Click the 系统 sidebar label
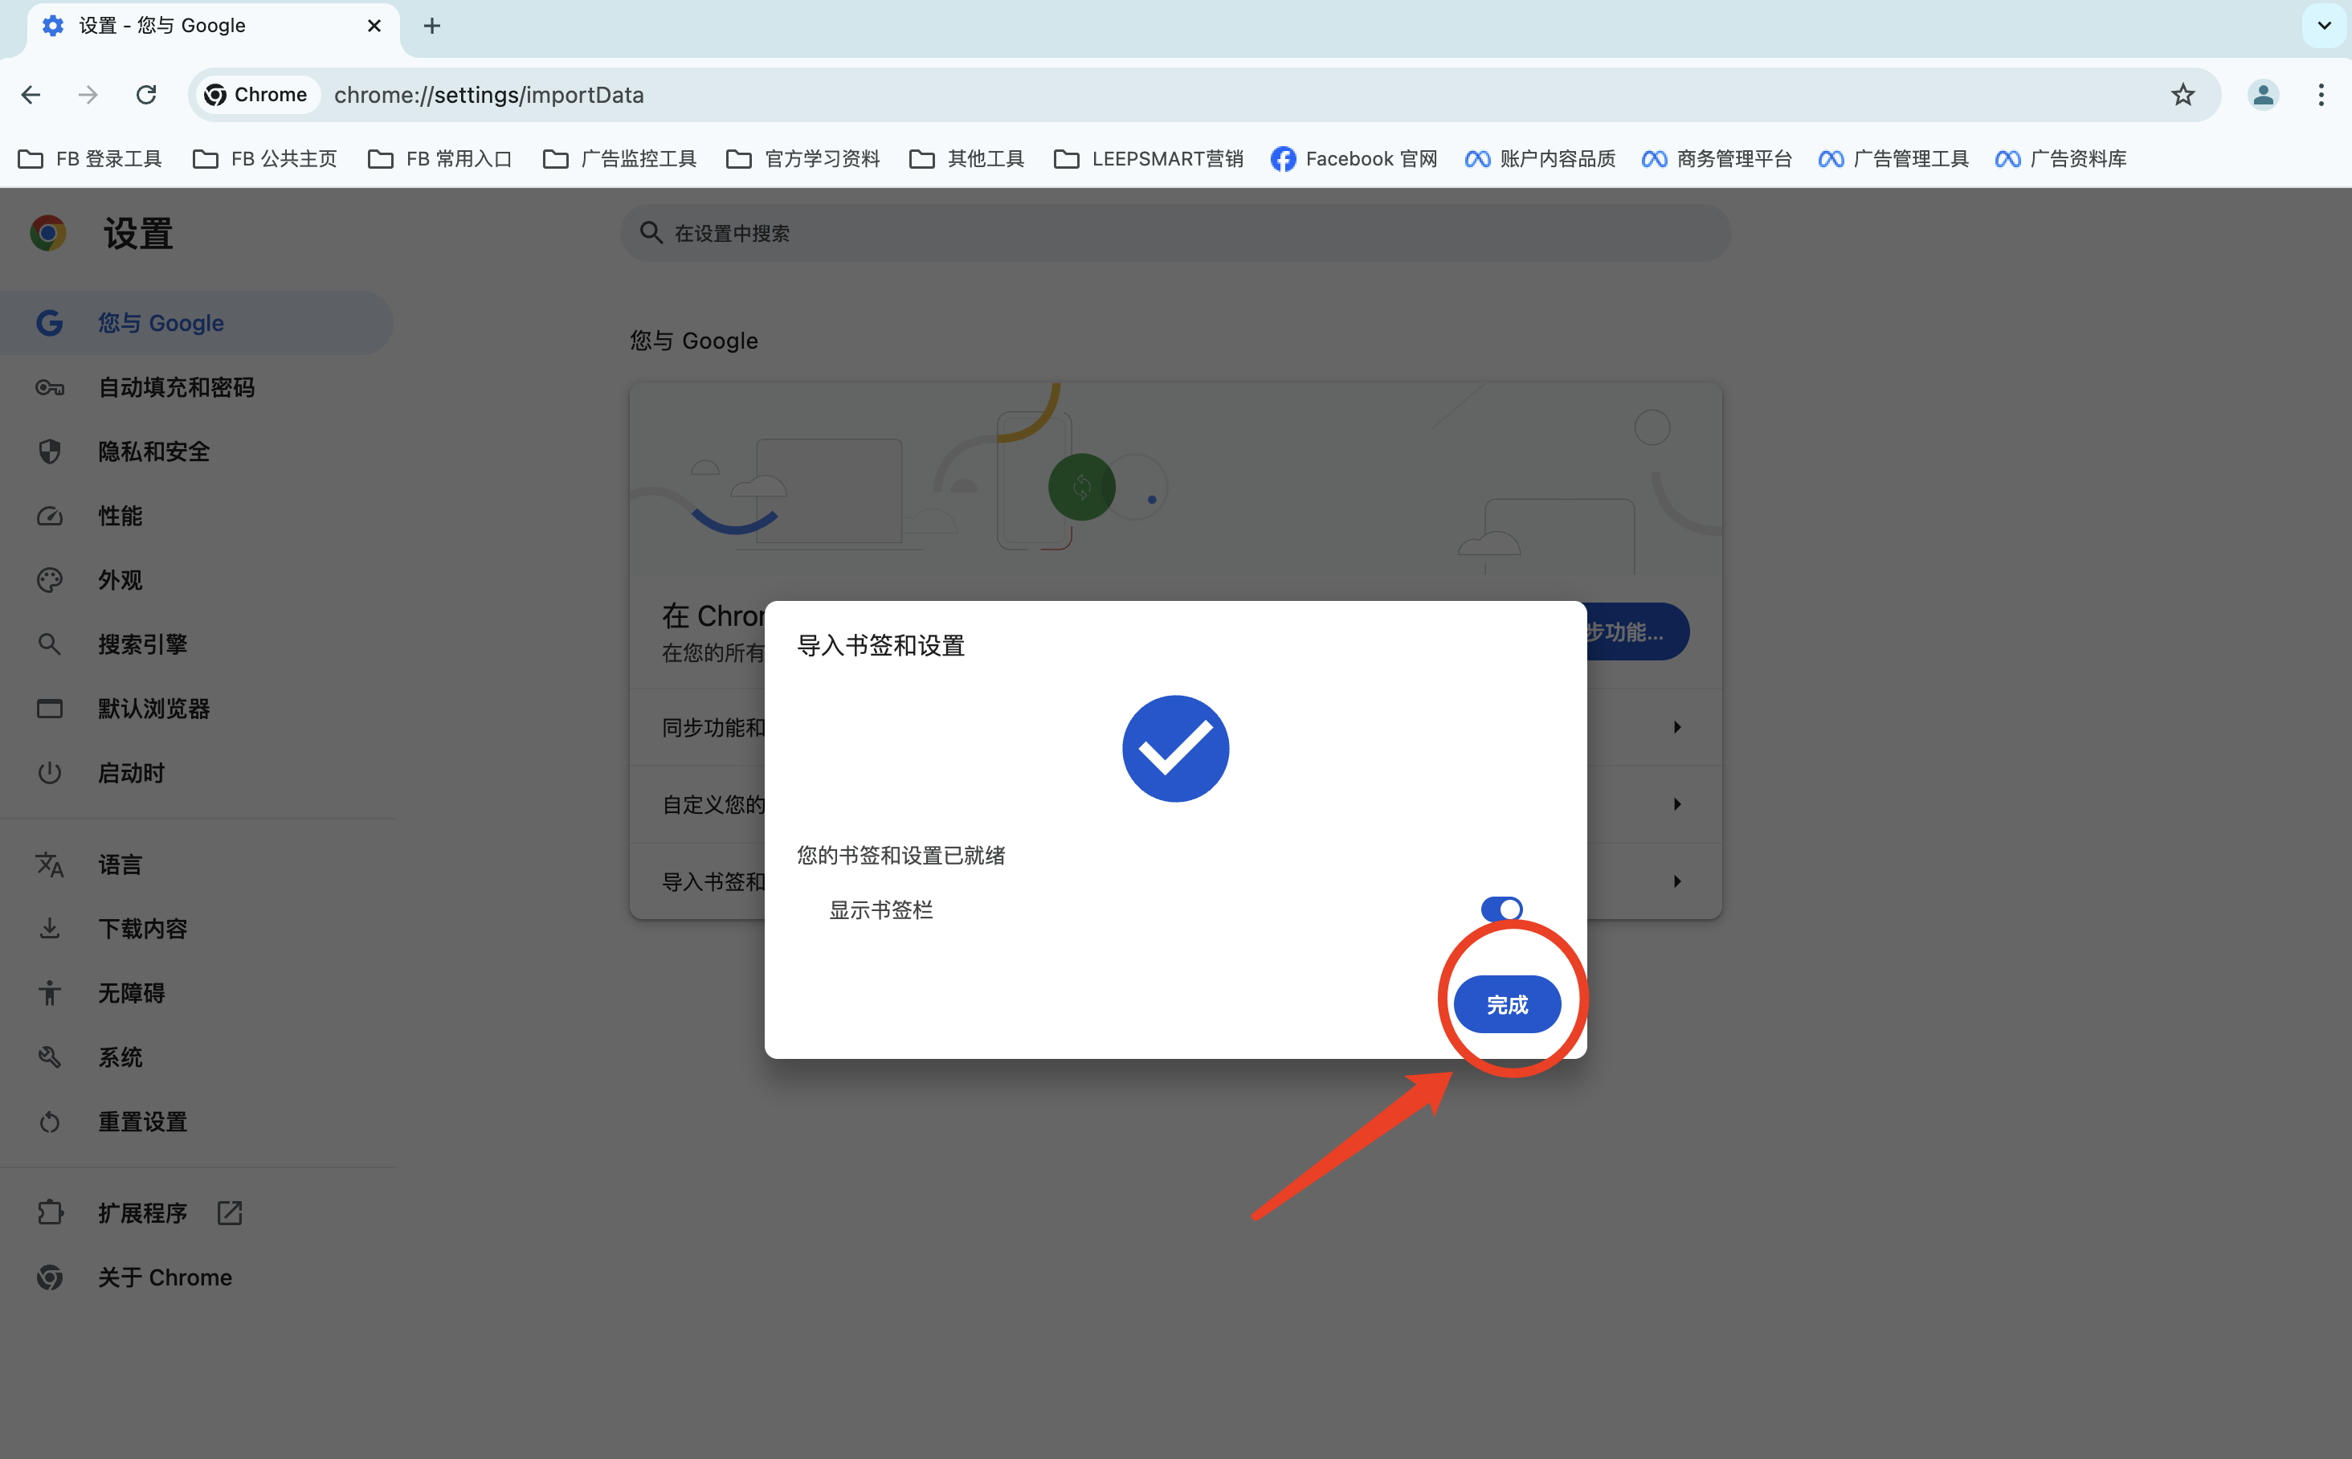The image size is (2352, 1459). click(x=120, y=1056)
